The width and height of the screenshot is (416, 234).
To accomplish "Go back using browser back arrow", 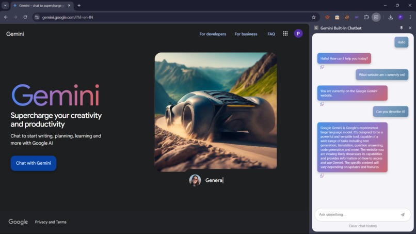I will pos(6,17).
